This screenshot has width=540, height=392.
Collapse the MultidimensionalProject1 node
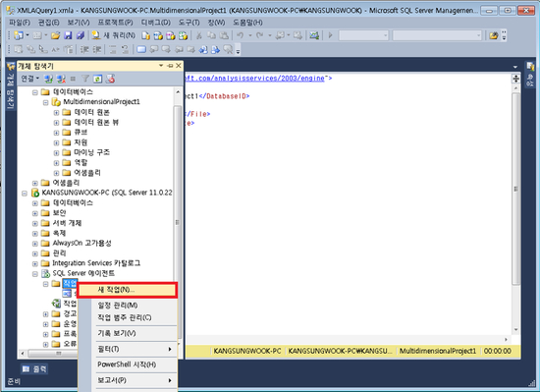click(45, 102)
